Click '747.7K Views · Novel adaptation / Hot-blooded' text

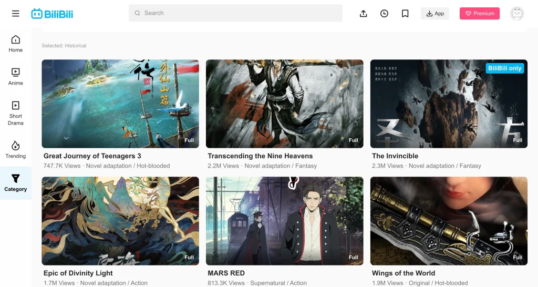(107, 166)
